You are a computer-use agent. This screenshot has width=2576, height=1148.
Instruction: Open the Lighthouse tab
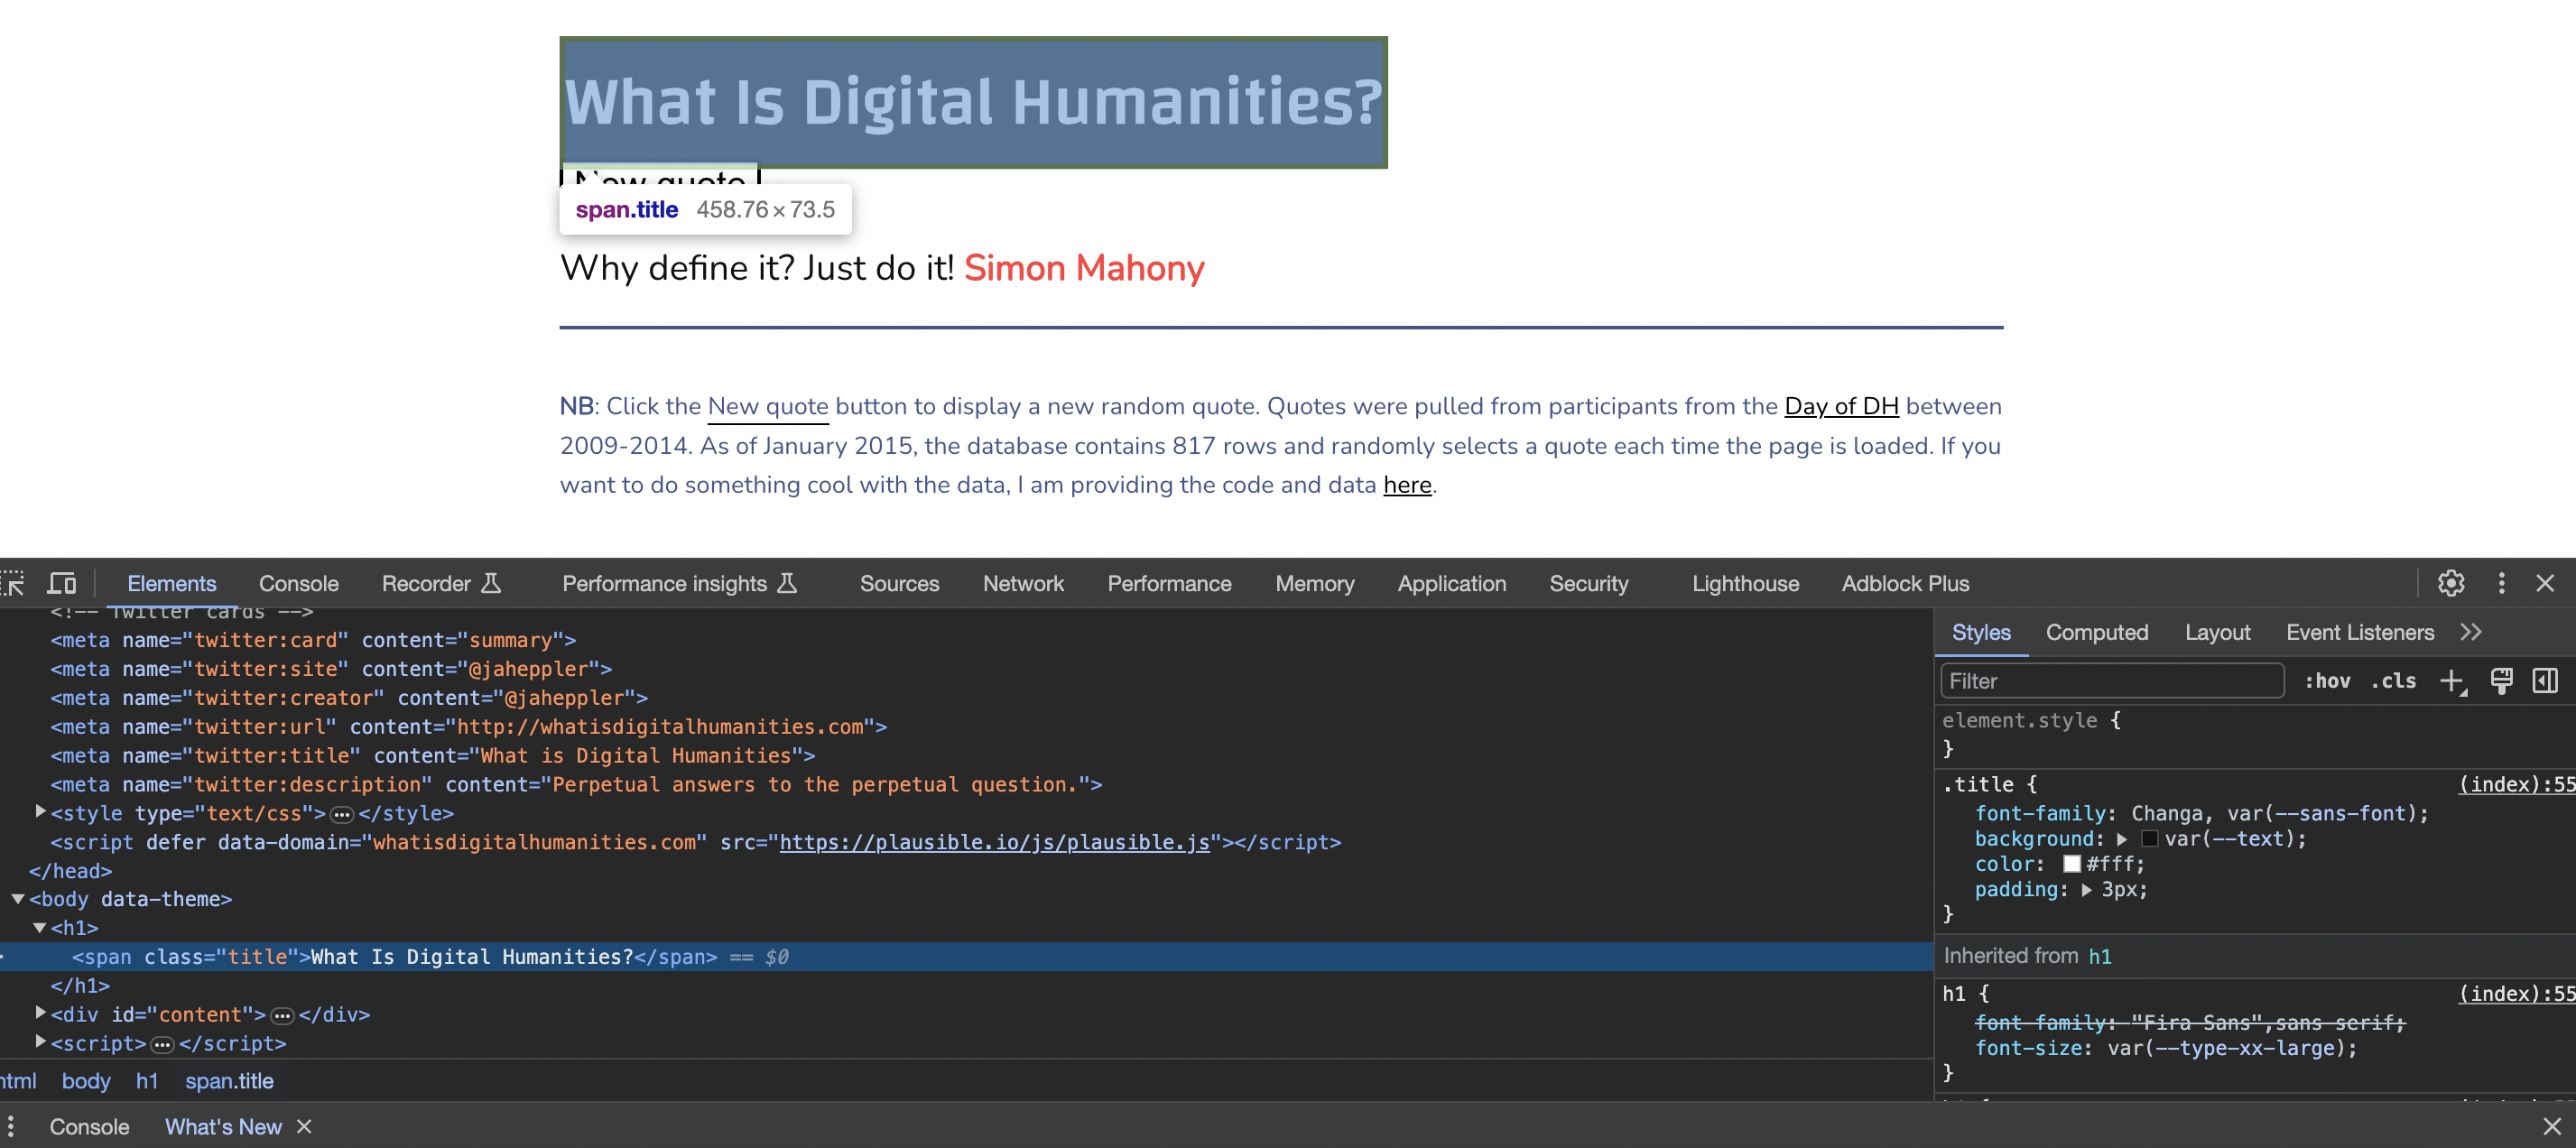click(1745, 583)
